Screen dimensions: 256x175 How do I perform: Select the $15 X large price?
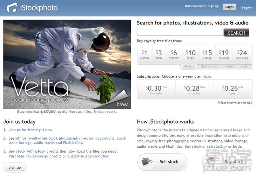tap(207, 54)
